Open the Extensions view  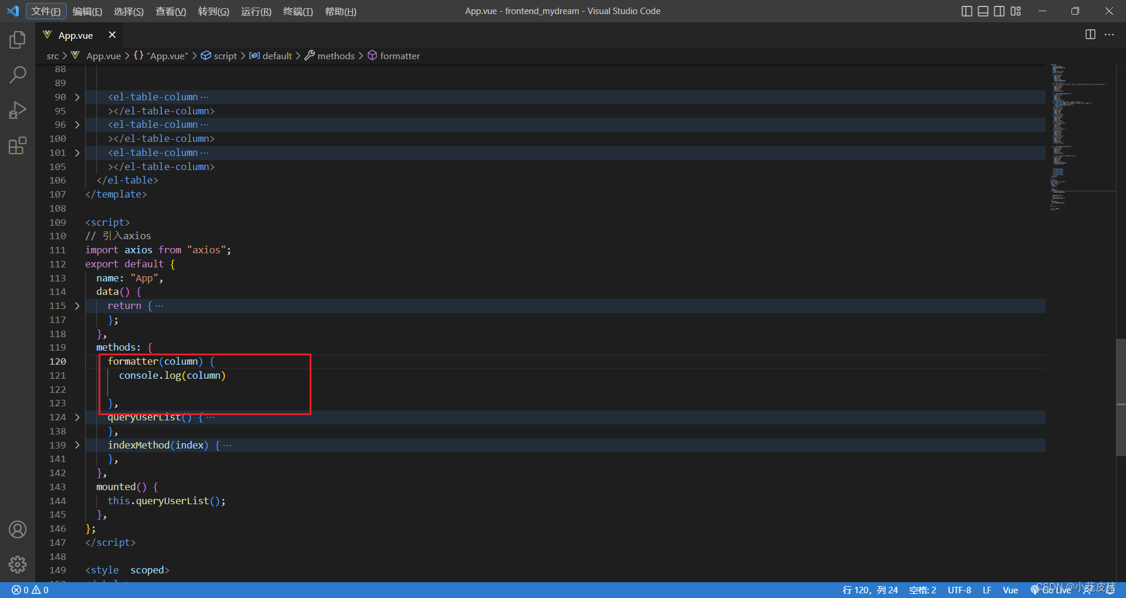pos(18,145)
